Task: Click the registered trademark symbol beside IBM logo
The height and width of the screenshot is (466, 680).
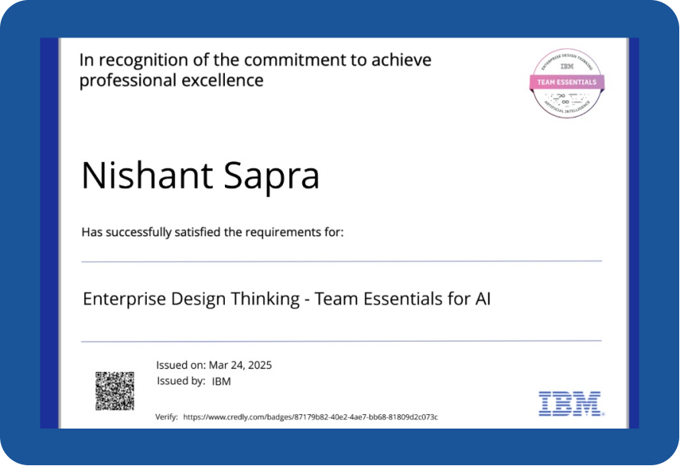Action: 603,413
